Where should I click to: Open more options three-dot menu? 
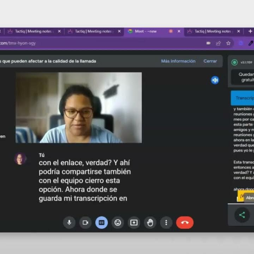(166, 223)
